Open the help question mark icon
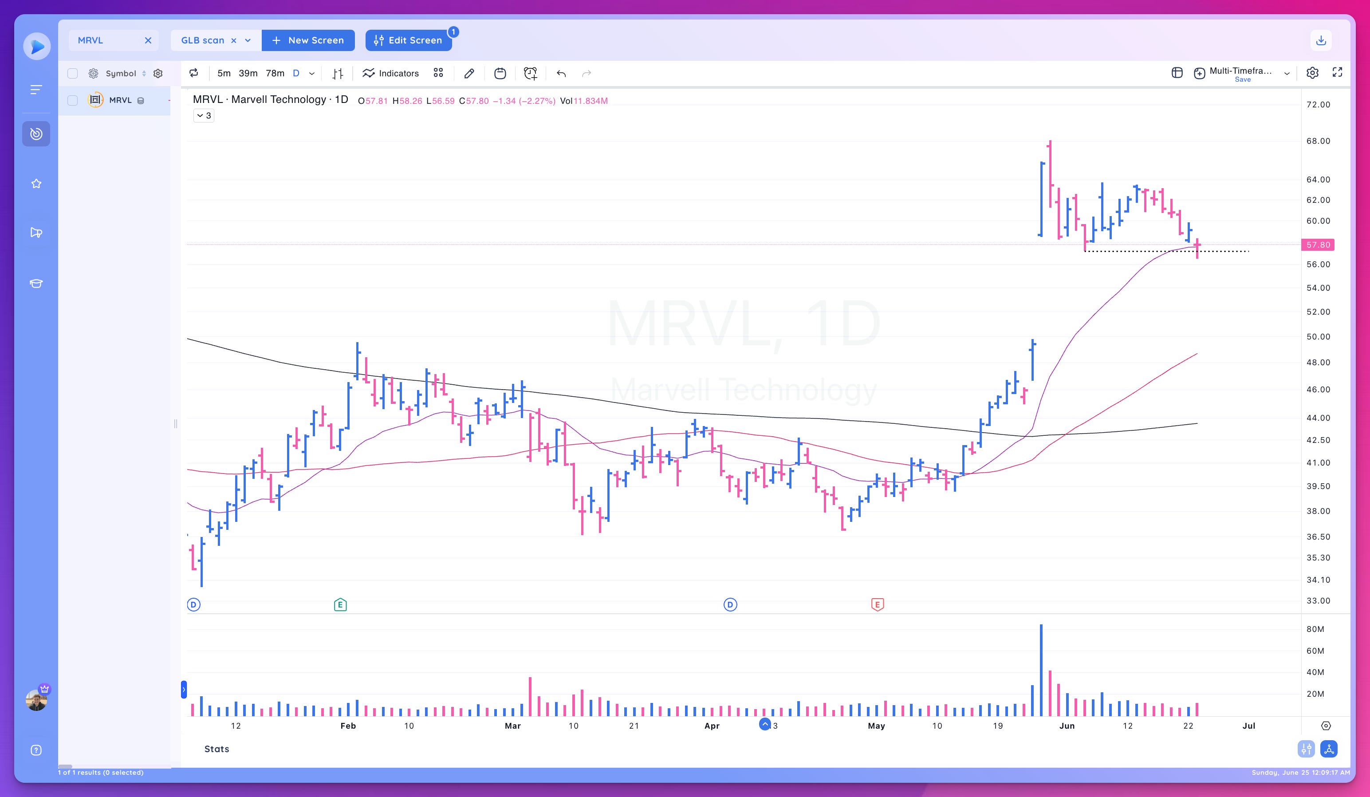 (36, 750)
